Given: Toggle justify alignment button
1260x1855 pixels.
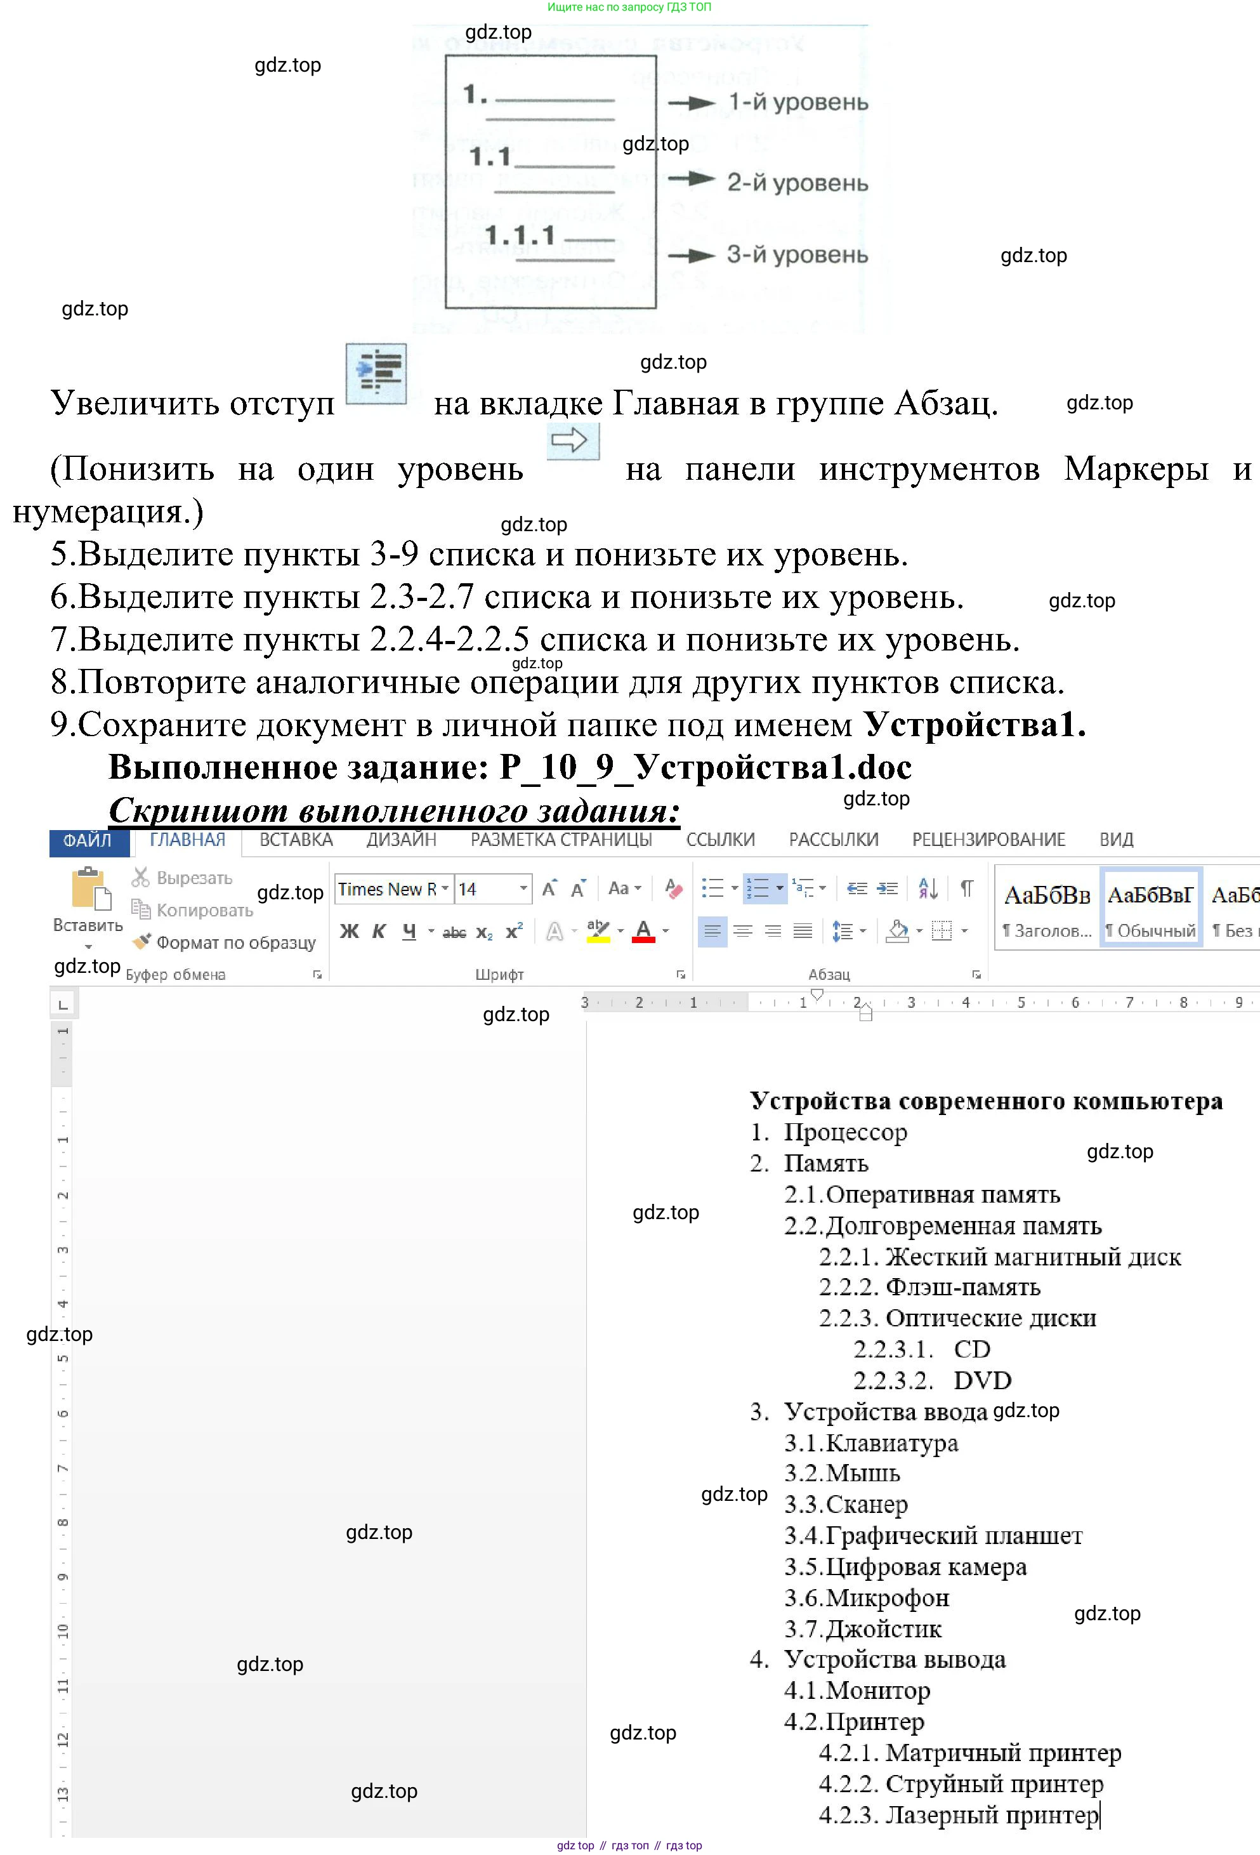Looking at the screenshot, I should (803, 931).
